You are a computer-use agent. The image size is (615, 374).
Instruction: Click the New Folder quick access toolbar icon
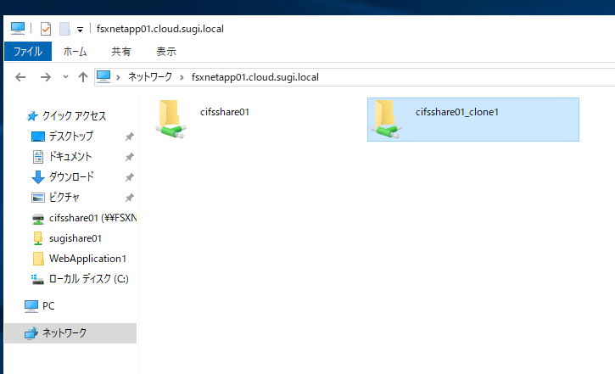click(x=64, y=29)
